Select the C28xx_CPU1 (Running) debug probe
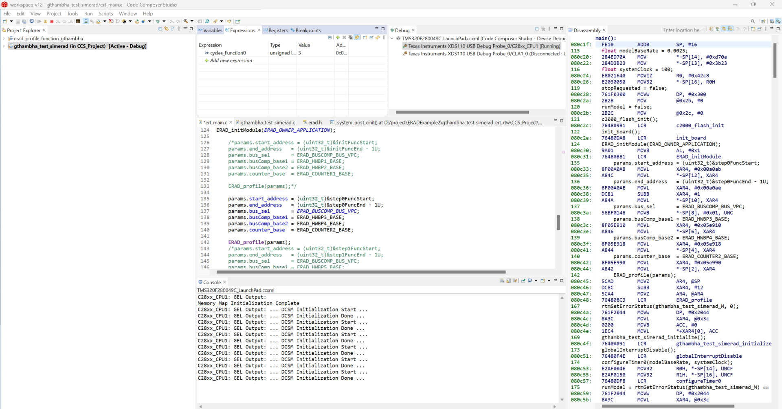 point(481,46)
